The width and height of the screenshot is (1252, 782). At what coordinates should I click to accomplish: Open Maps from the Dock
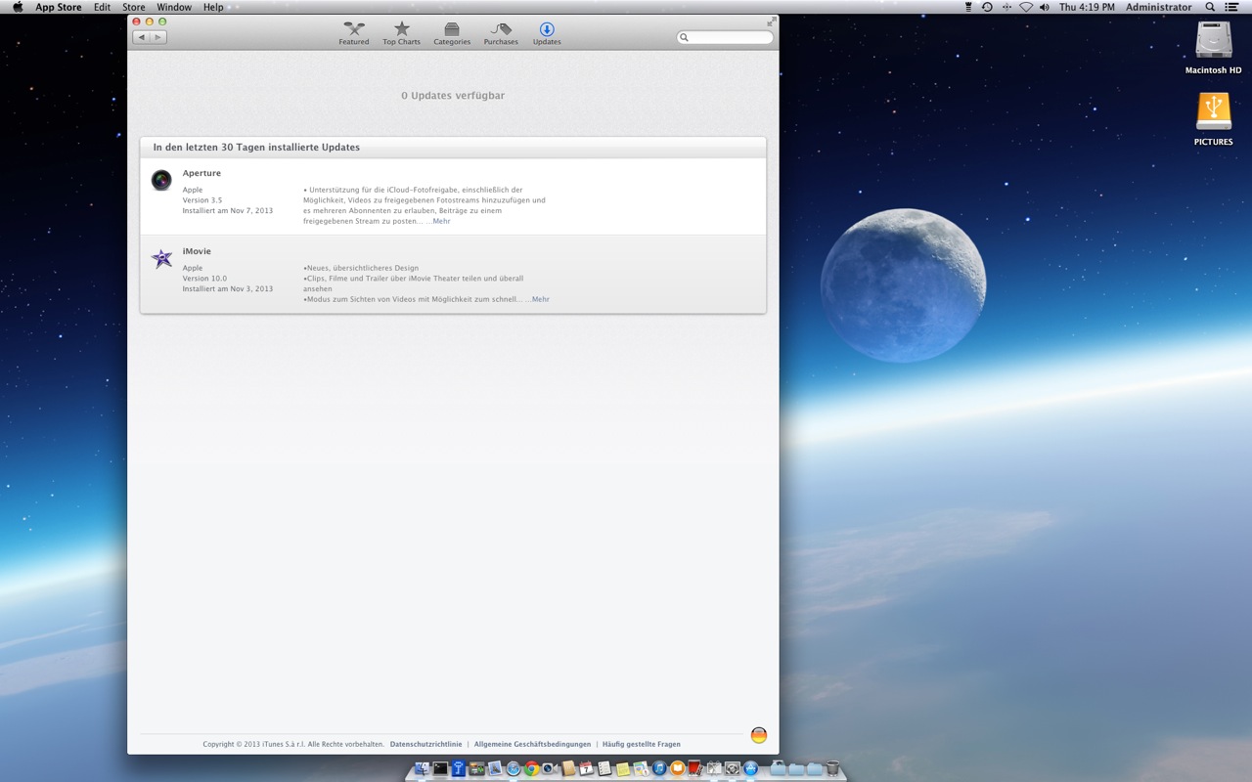pyautogui.click(x=641, y=768)
